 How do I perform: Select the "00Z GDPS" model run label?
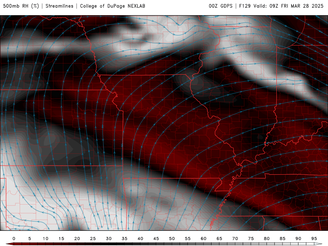coord(221,6)
